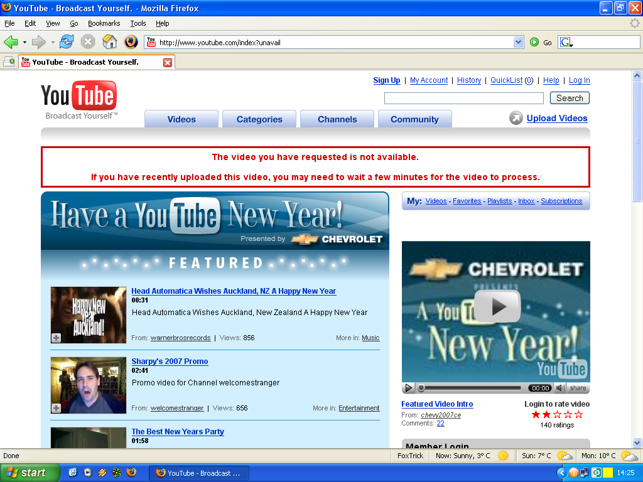This screenshot has height=482, width=643.
Task: Open the Sign Up link
Action: [386, 80]
